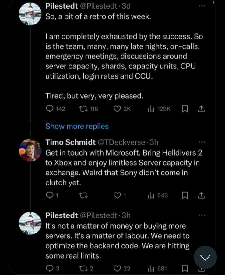
Task: Show more replies in the thread
Action: pos(77,126)
